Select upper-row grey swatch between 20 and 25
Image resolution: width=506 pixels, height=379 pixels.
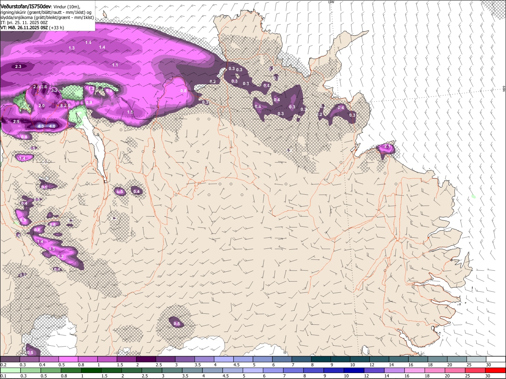(457, 359)
